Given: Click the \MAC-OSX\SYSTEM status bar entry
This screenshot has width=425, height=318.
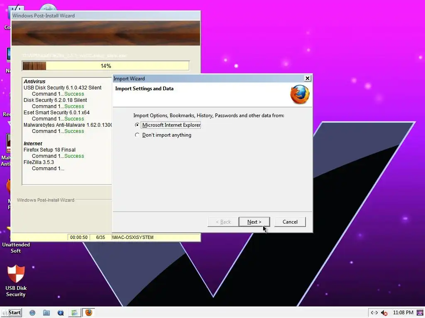Looking at the screenshot, I should click(x=133, y=237).
